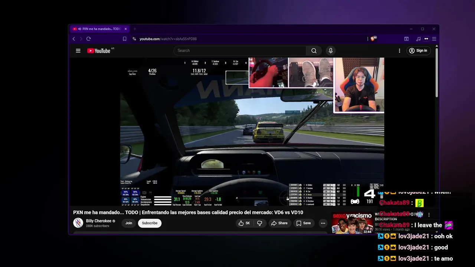Start voice search with microphone icon
This screenshot has width=475, height=267.
click(330, 51)
